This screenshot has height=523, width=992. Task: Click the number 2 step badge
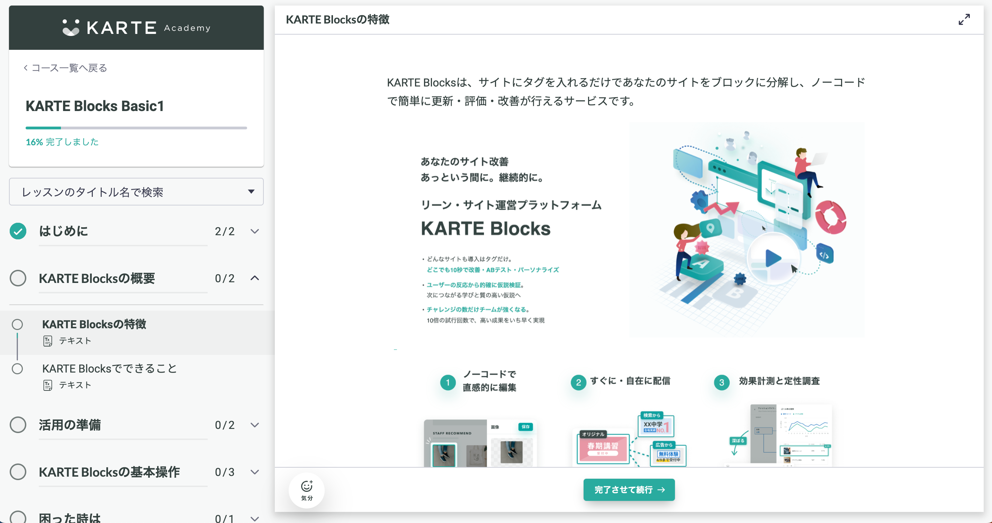pyautogui.click(x=578, y=382)
